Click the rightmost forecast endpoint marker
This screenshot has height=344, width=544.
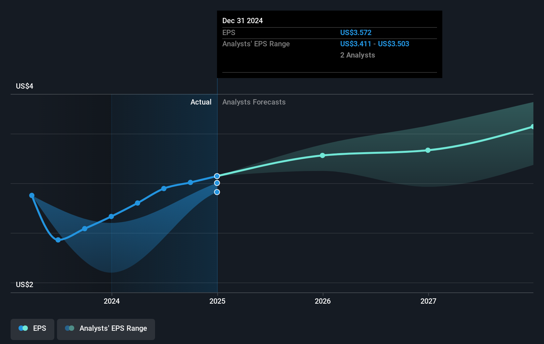(532, 126)
